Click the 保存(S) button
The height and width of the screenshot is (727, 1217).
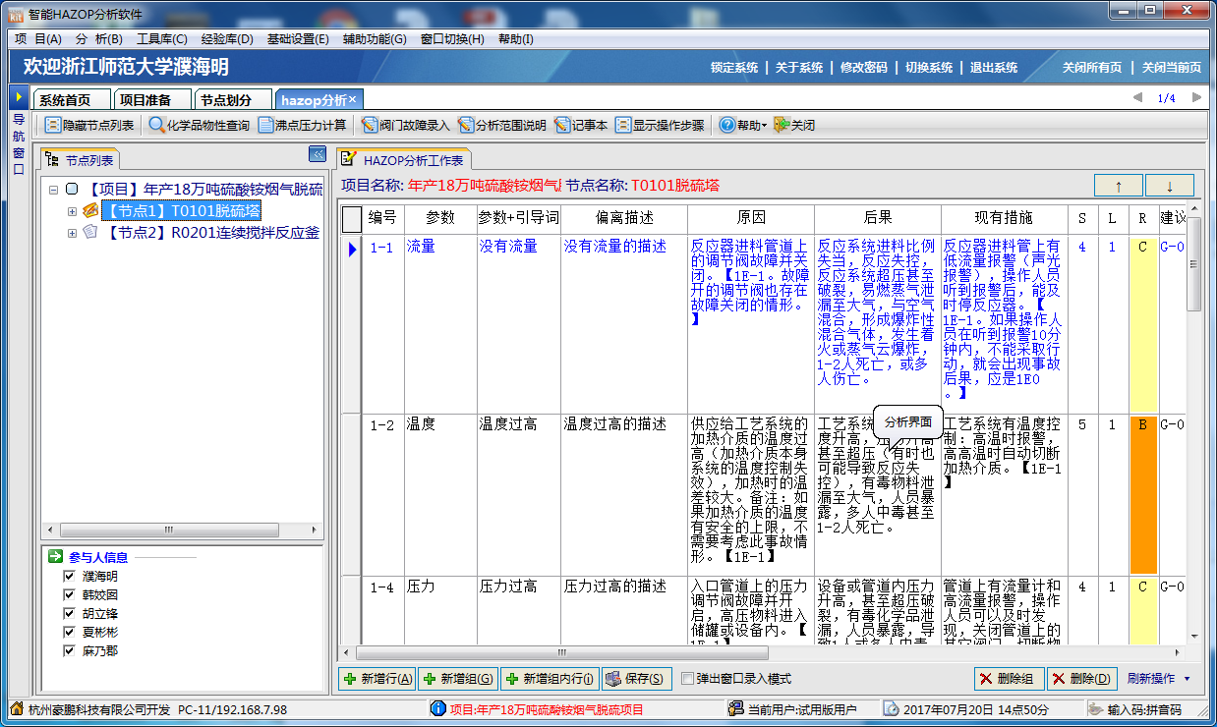[x=637, y=679]
